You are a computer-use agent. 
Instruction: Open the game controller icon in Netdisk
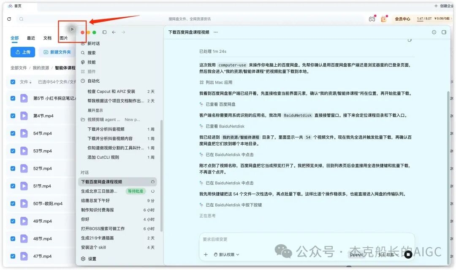click(372, 19)
